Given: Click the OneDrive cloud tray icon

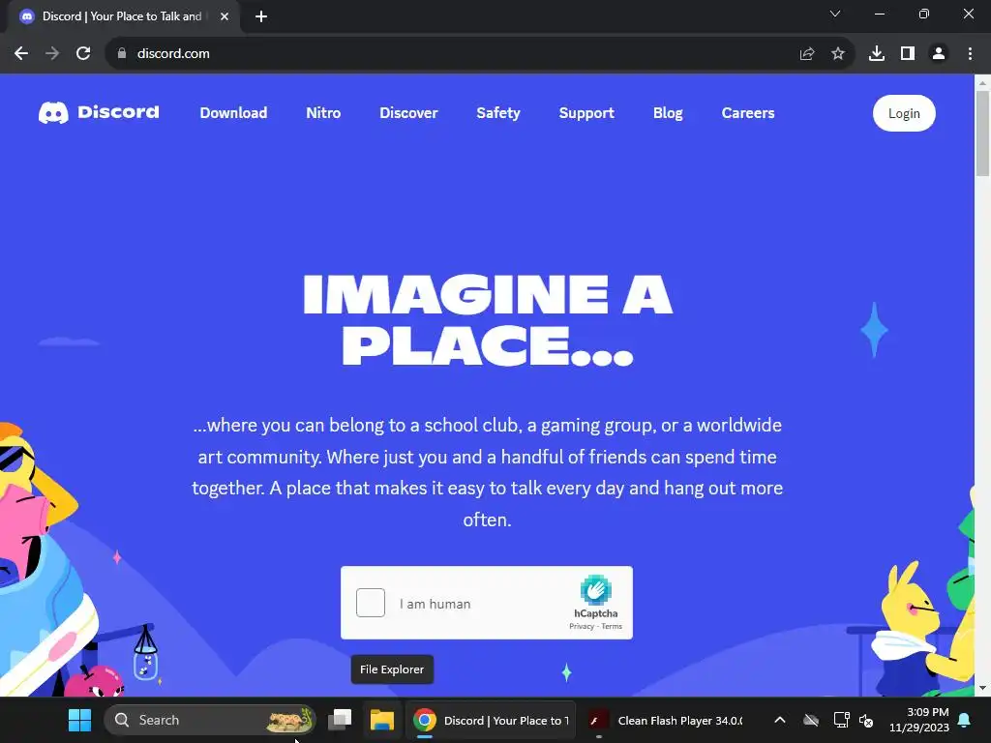Looking at the screenshot, I should (x=811, y=720).
